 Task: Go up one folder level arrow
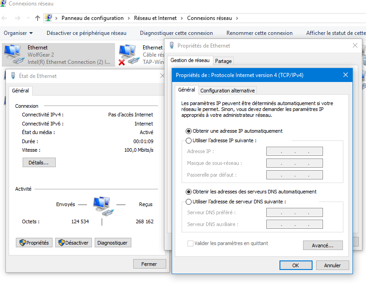(x=37, y=18)
